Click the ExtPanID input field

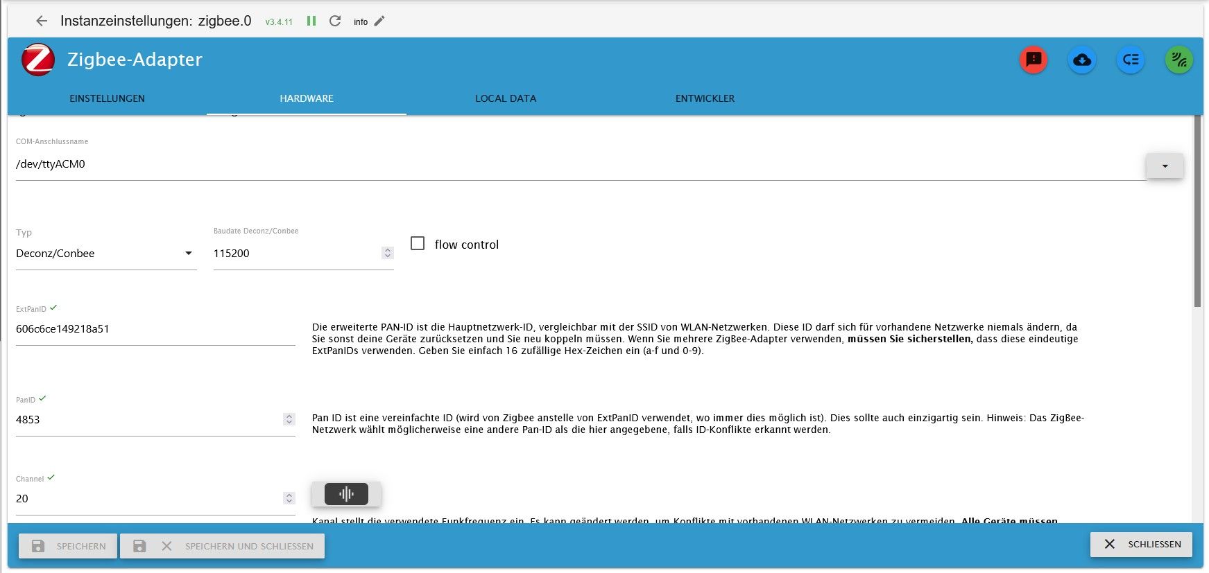click(x=155, y=329)
